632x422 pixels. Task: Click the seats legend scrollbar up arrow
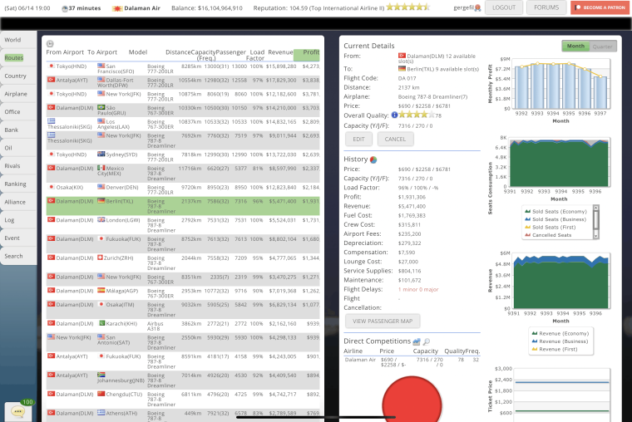coord(595,208)
